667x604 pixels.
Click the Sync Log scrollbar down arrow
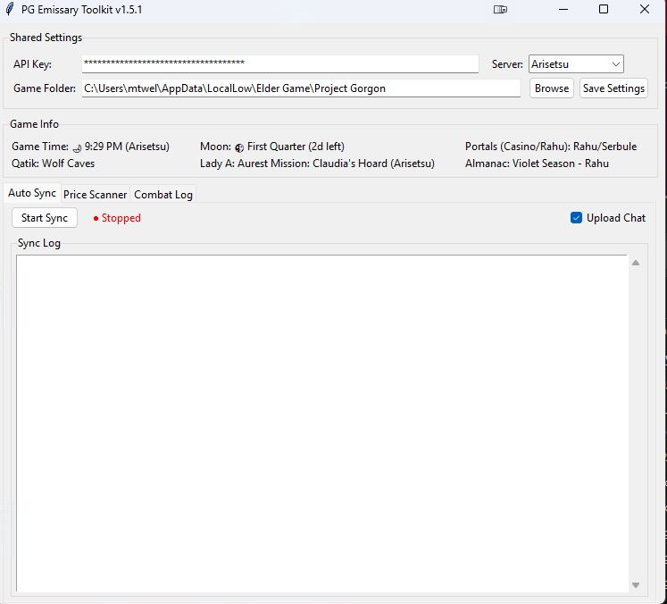636,585
